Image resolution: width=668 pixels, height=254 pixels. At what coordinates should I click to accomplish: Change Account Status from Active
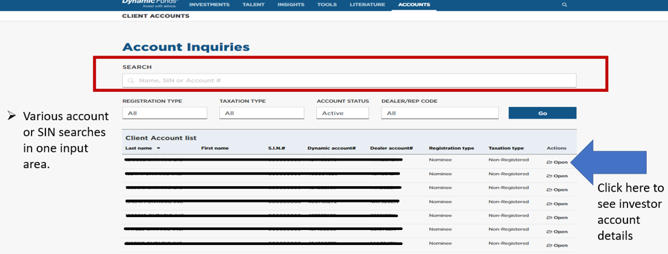342,113
